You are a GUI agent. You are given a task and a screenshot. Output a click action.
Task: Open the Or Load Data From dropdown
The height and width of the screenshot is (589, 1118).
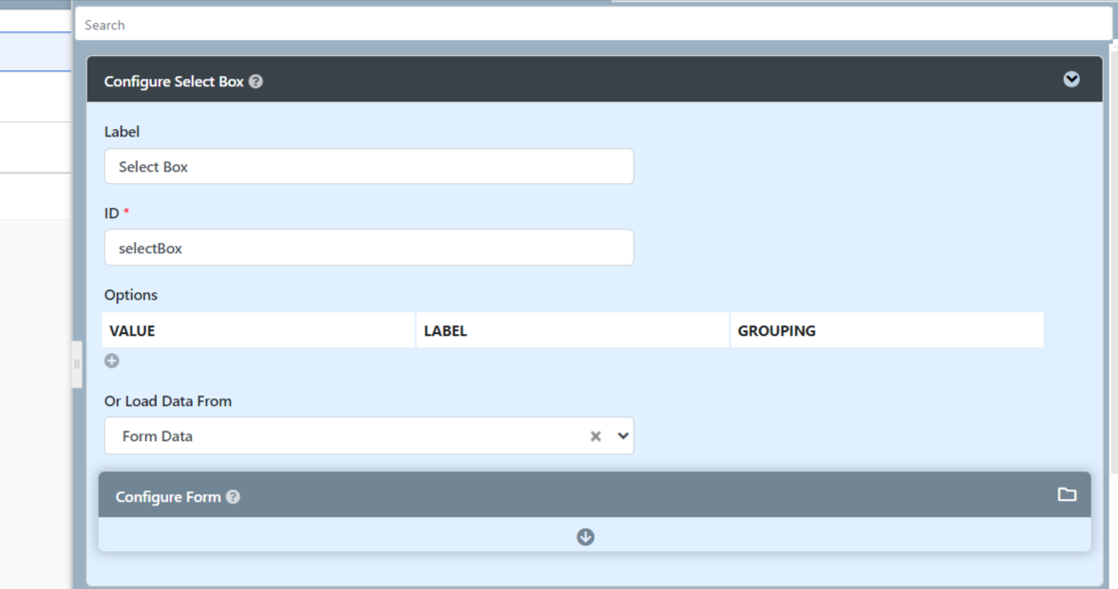[623, 436]
